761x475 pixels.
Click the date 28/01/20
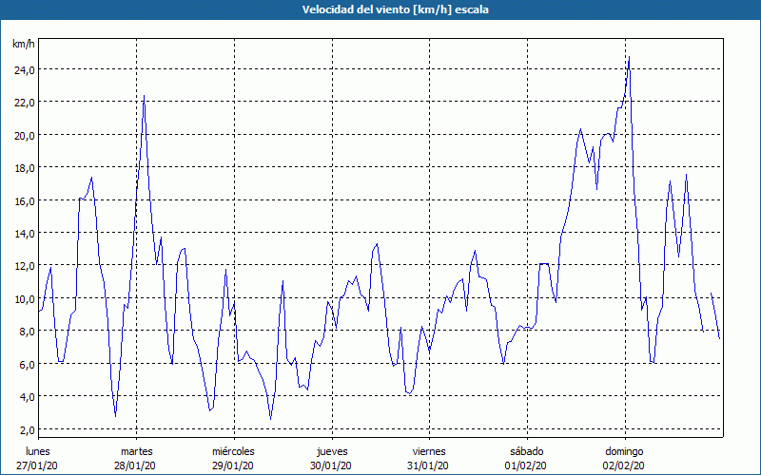(135, 465)
